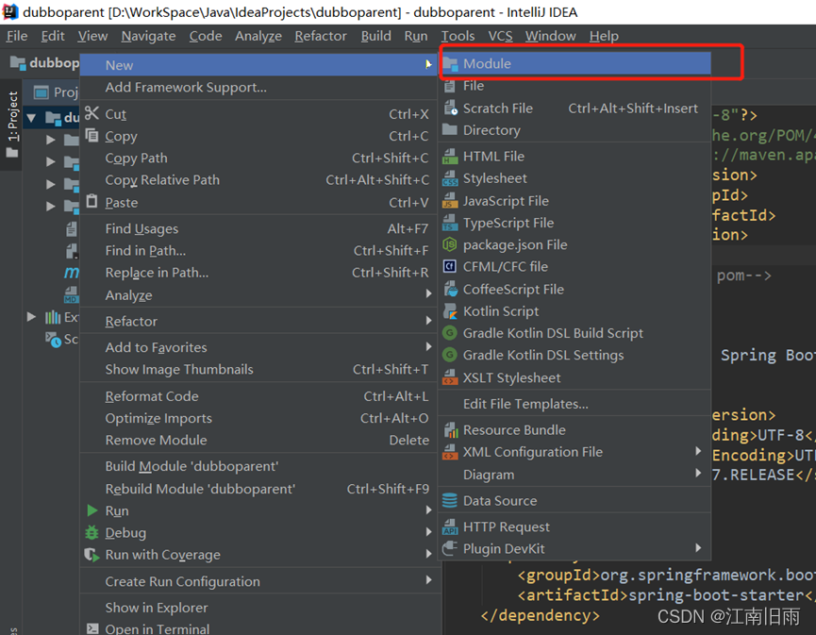Image resolution: width=816 pixels, height=635 pixels.
Task: Click the CSS Stylesheet icon
Action: (450, 178)
